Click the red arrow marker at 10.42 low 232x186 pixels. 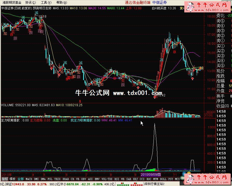click(x=155, y=97)
